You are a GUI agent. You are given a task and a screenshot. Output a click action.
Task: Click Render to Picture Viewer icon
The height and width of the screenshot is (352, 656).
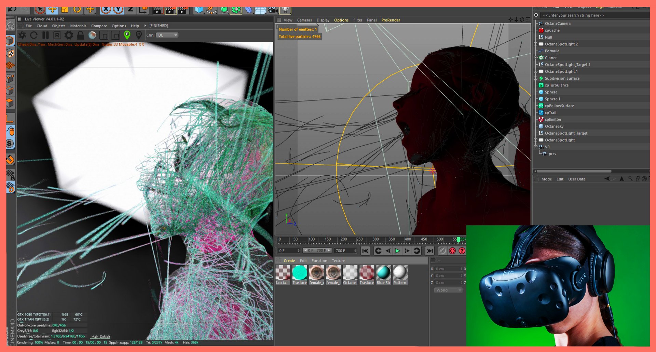[x=170, y=10]
